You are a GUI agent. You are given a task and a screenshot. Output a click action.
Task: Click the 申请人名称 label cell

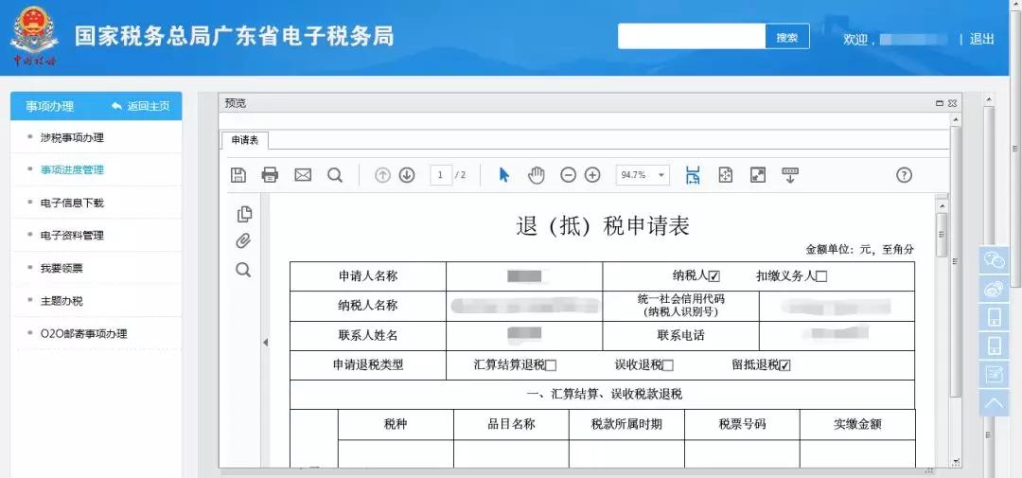click(x=367, y=276)
